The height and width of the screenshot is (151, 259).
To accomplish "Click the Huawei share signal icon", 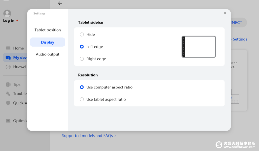I will [x=8, y=67].
